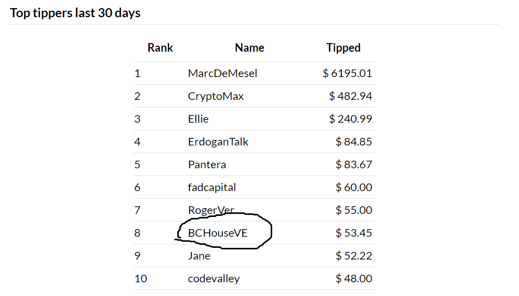Select the RogerVer name entry
The image size is (519, 296).
point(211,210)
